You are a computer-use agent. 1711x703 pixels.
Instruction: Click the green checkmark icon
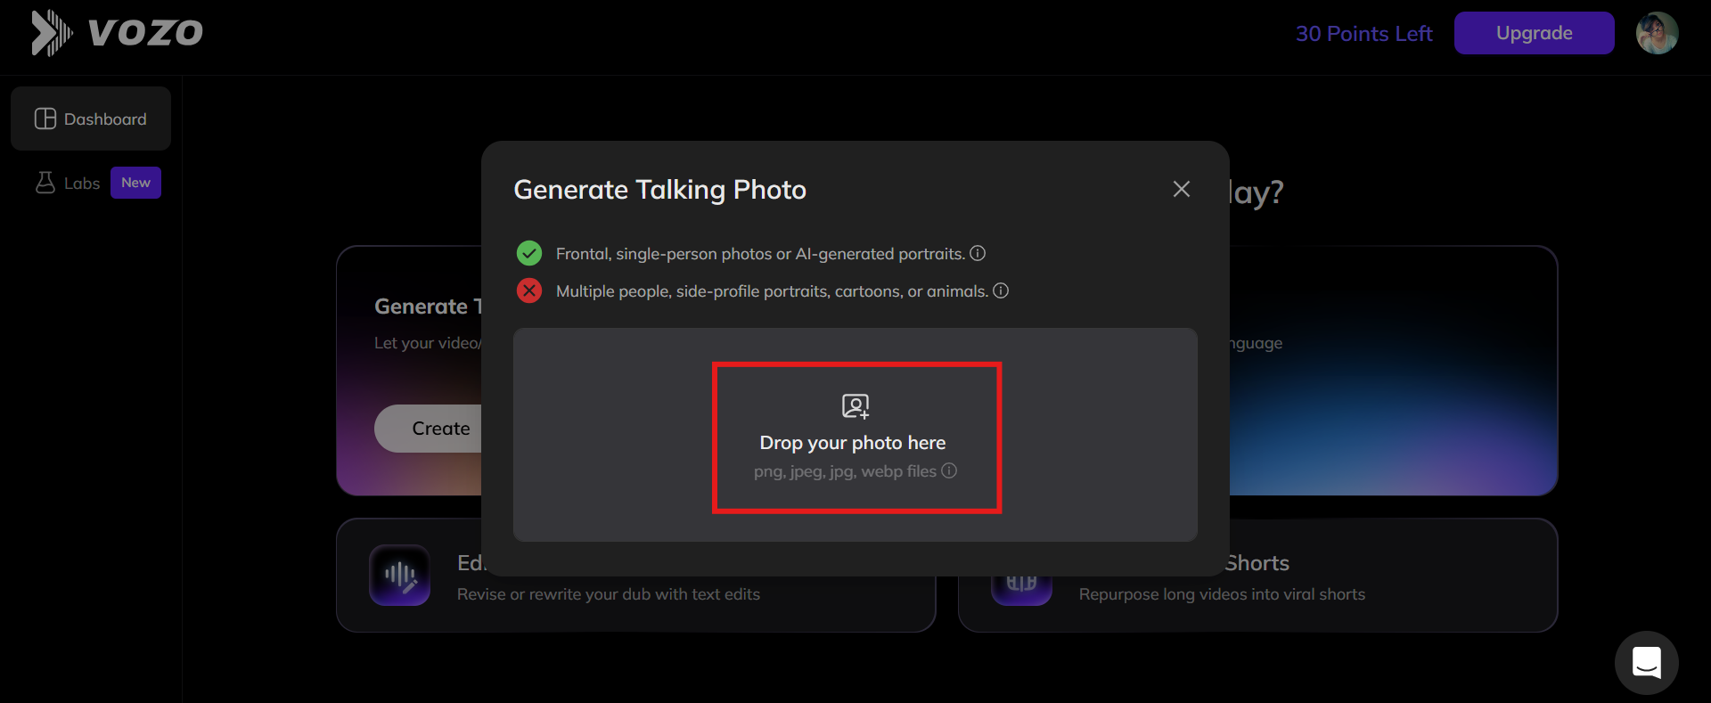tap(528, 252)
